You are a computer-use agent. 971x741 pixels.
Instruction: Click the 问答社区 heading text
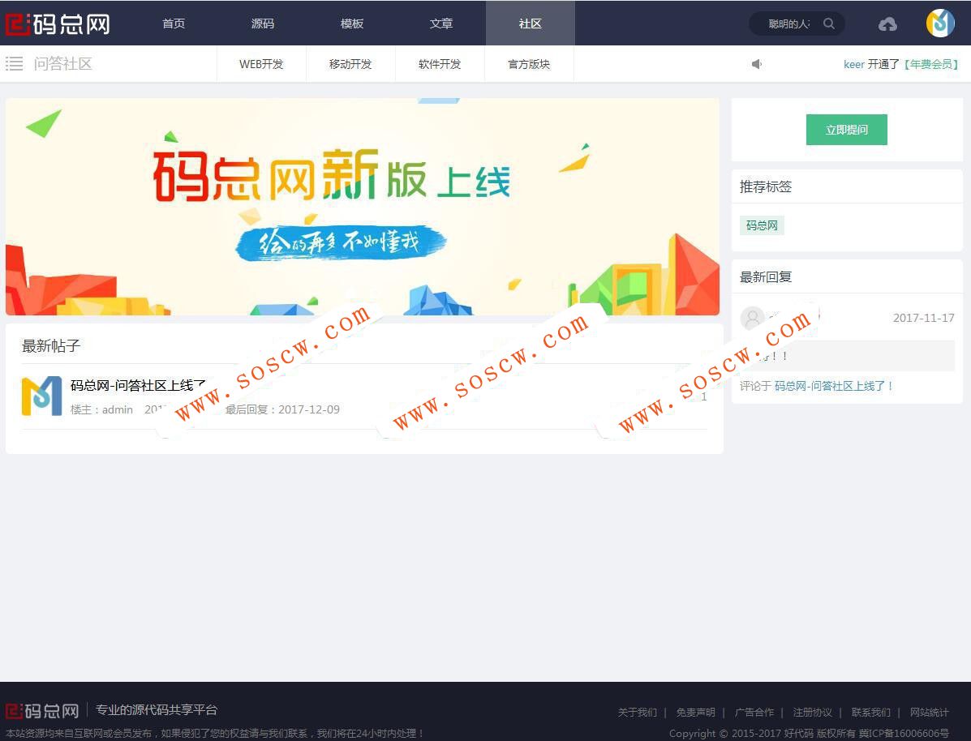(x=63, y=63)
